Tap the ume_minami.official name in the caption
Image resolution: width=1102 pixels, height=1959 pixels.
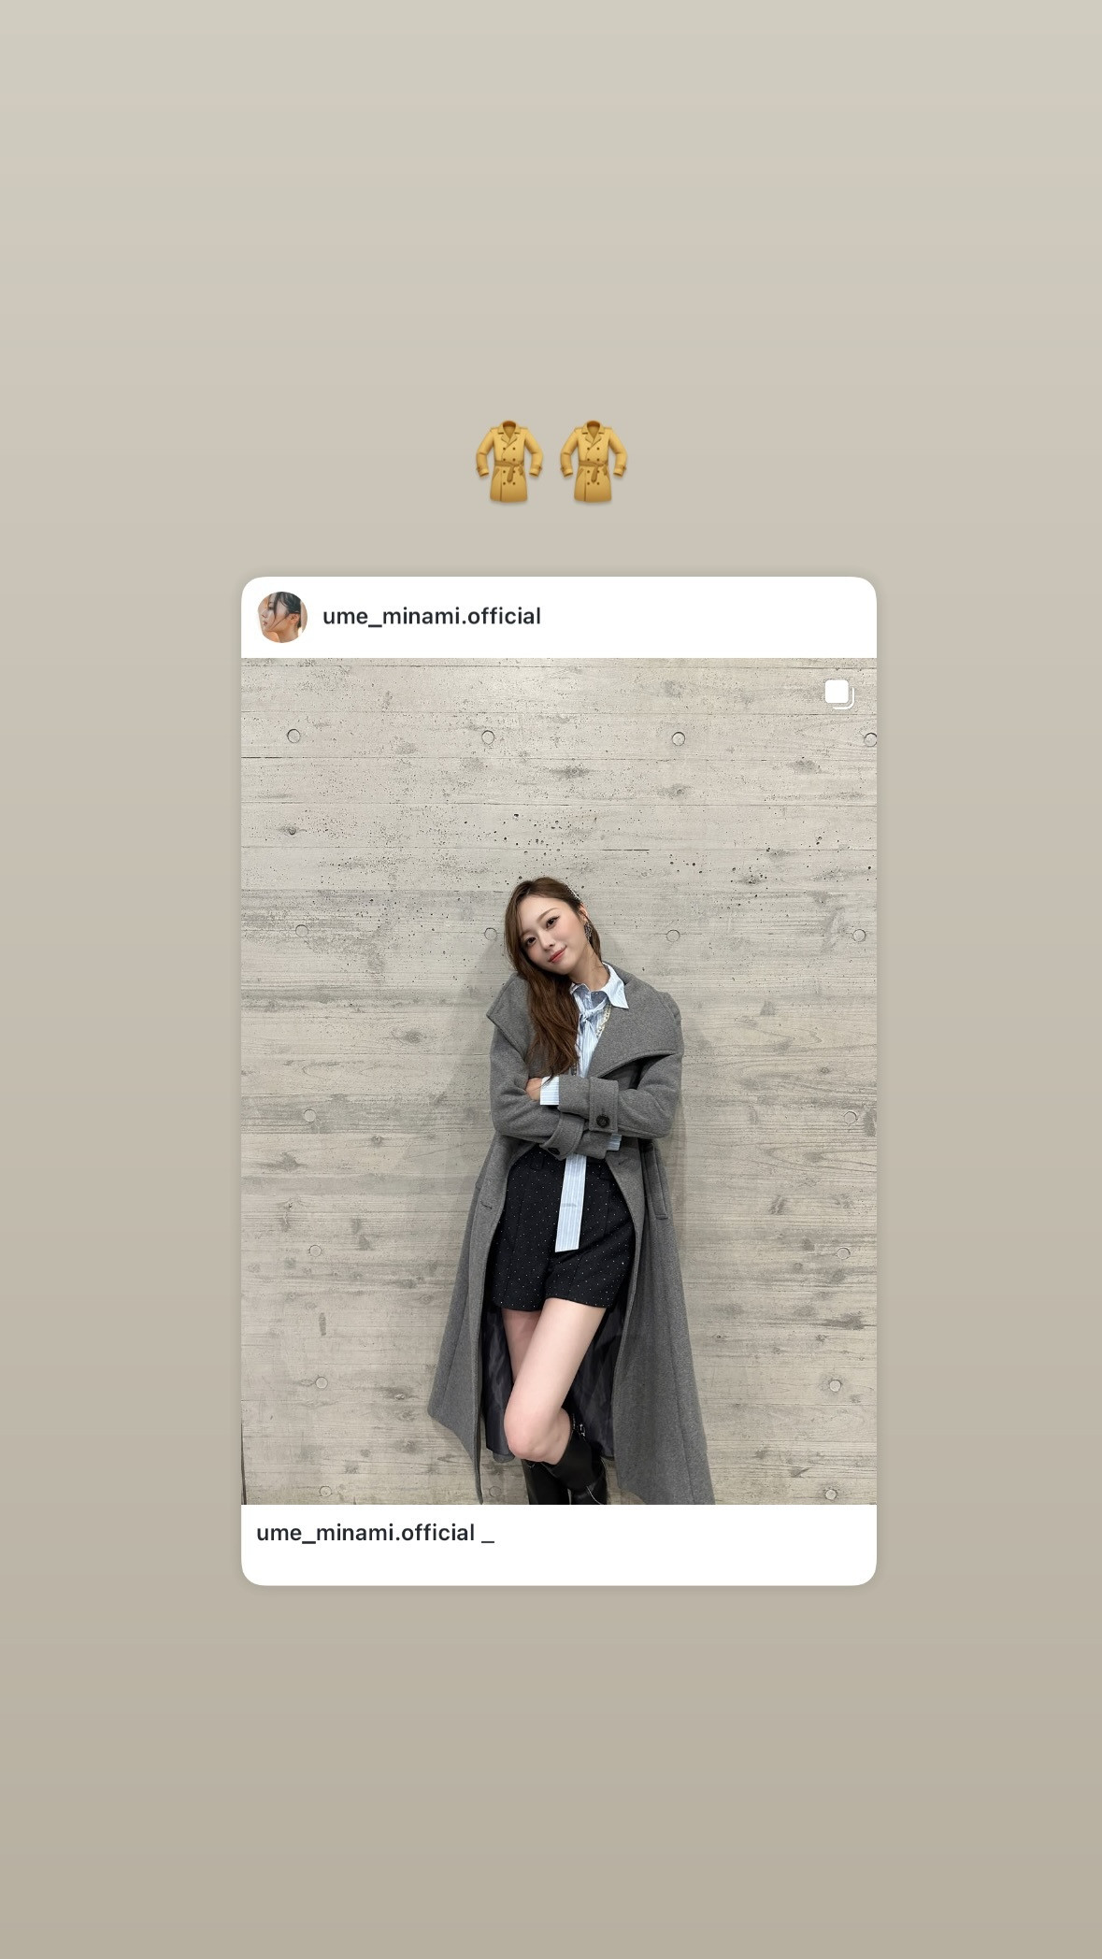365,1533
